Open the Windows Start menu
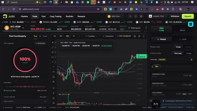Viewport: 197px width, 111px height. pyautogui.click(x=3, y=2)
